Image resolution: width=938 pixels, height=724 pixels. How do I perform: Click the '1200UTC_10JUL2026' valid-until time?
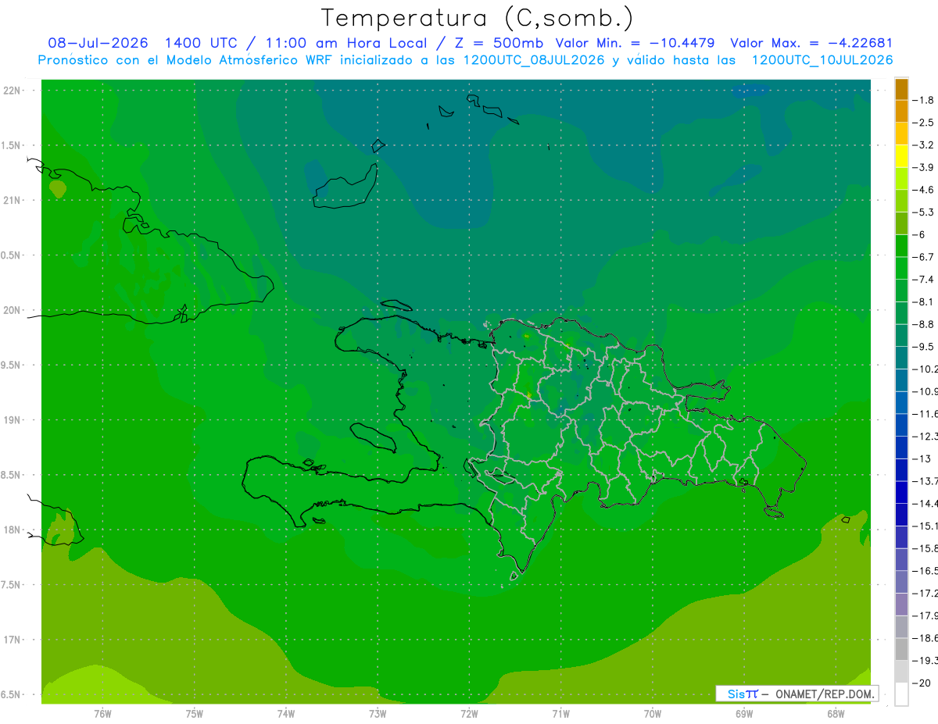click(822, 60)
